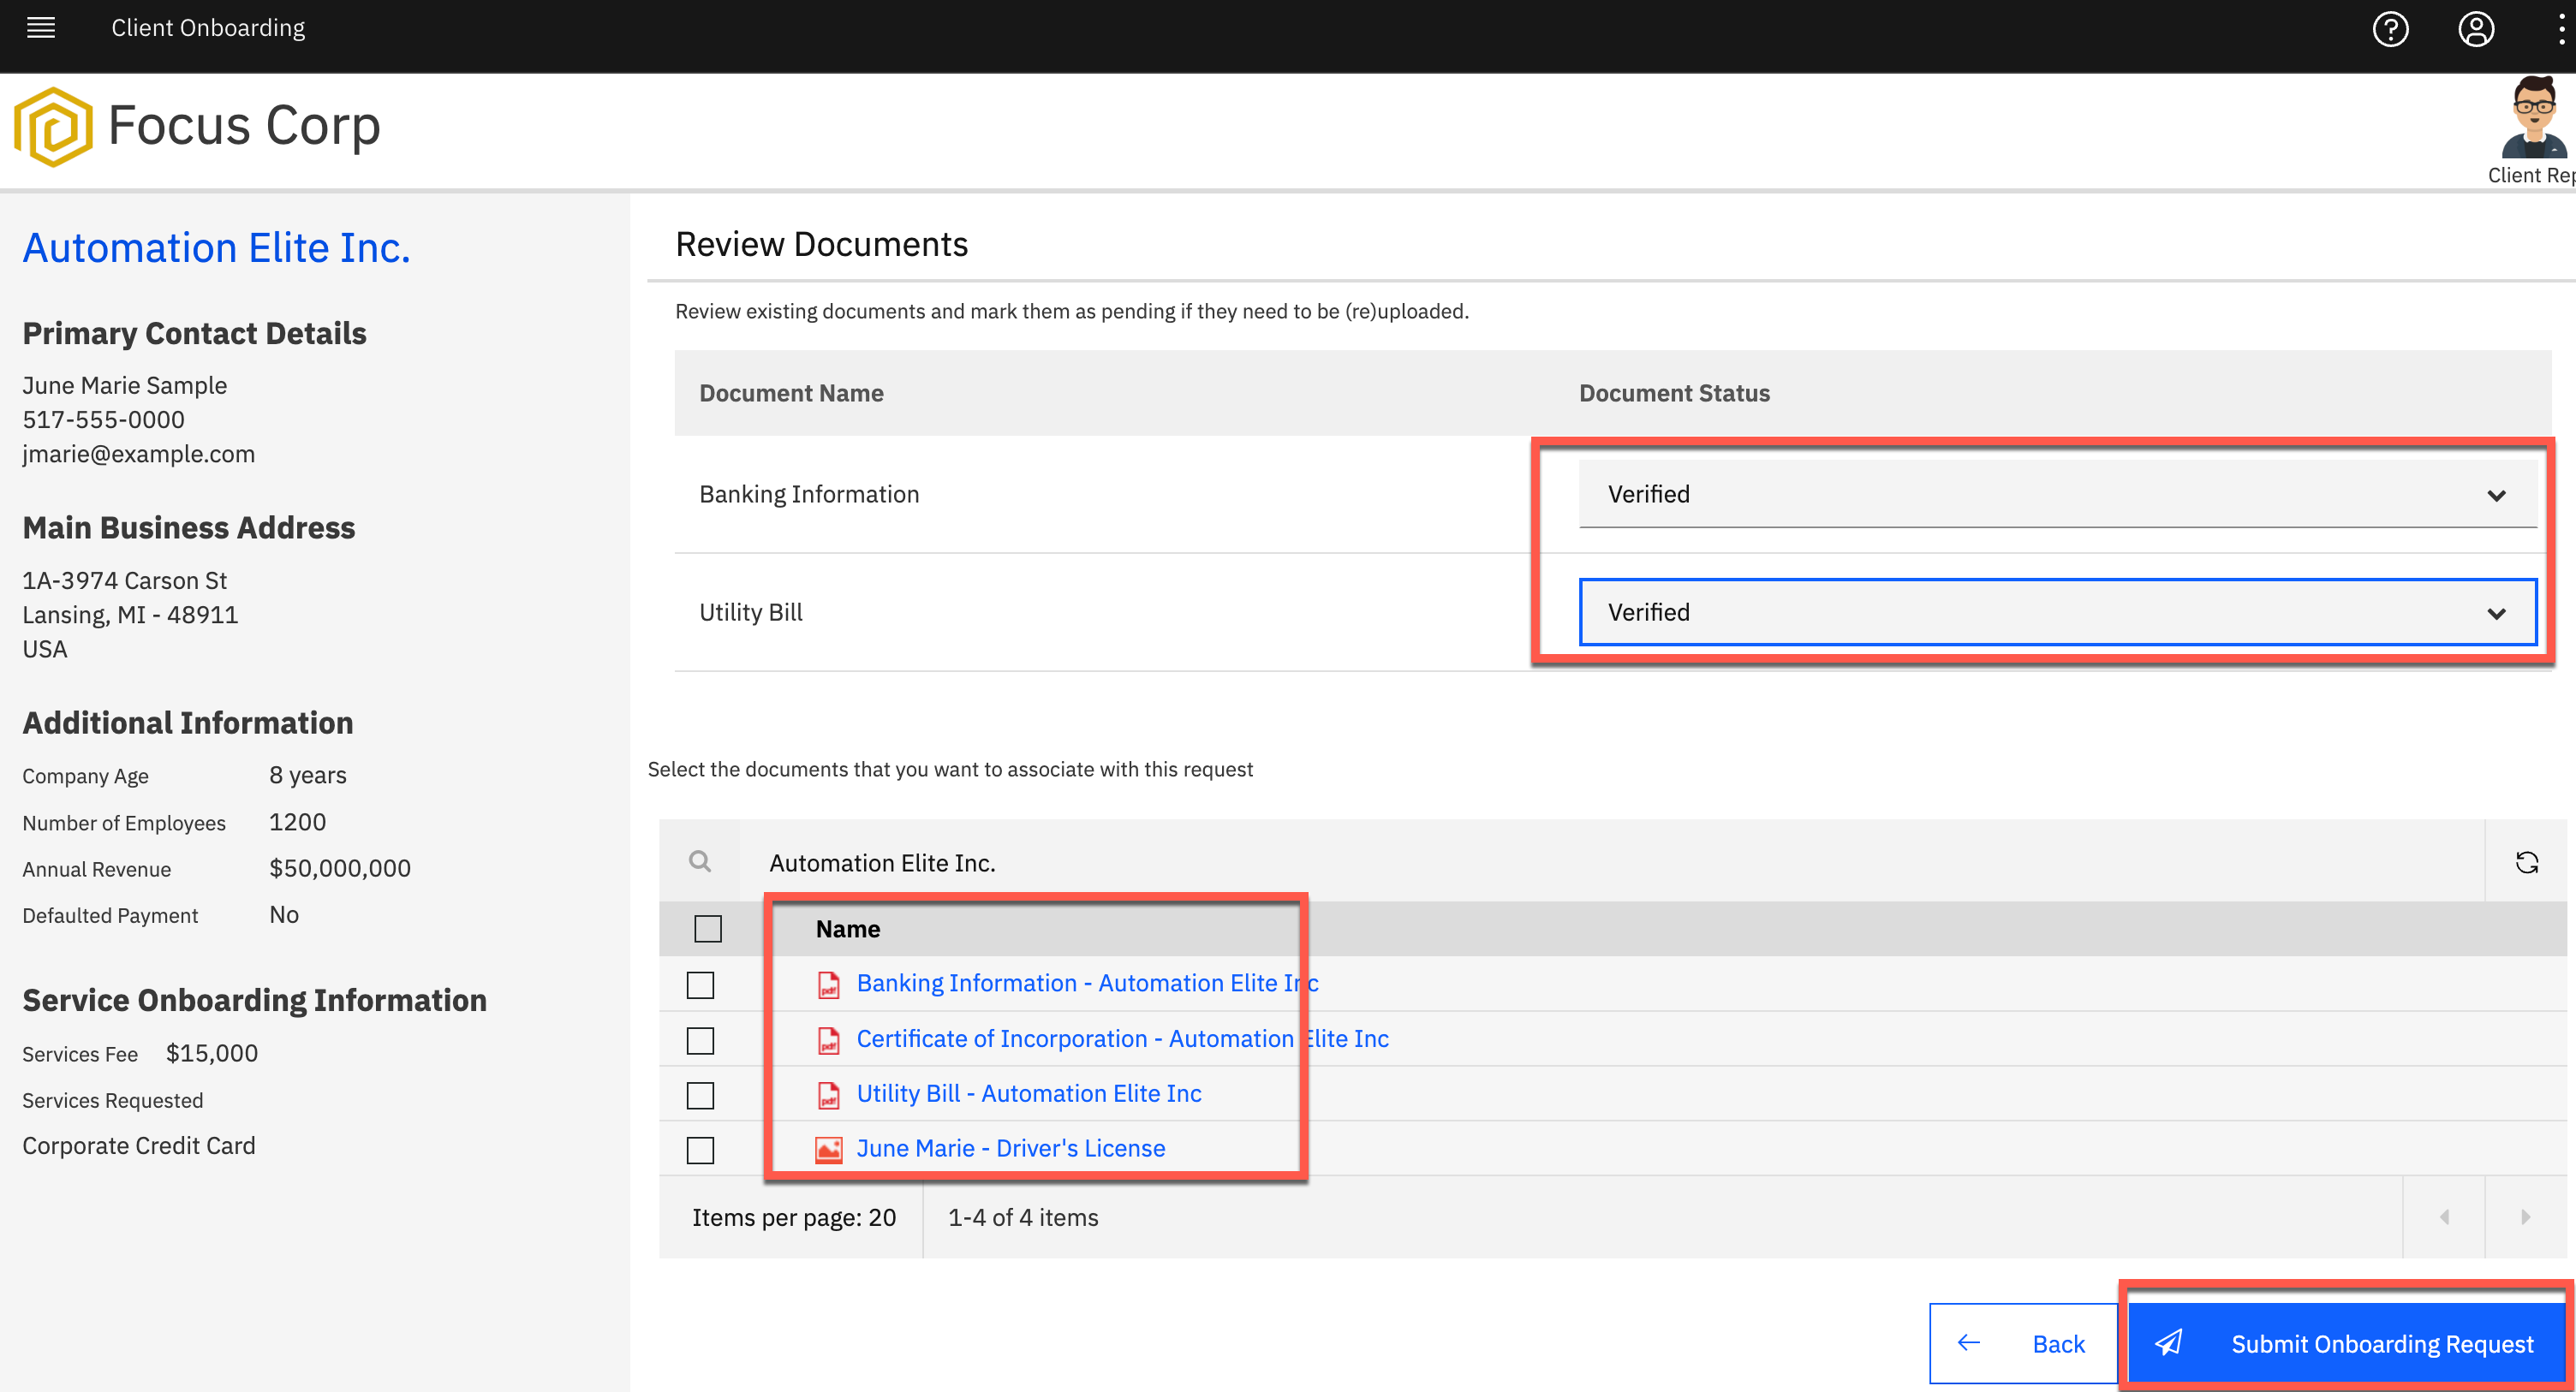The image size is (2576, 1392).
Task: Open June Marie - Driver's License link
Action: 1011,1148
